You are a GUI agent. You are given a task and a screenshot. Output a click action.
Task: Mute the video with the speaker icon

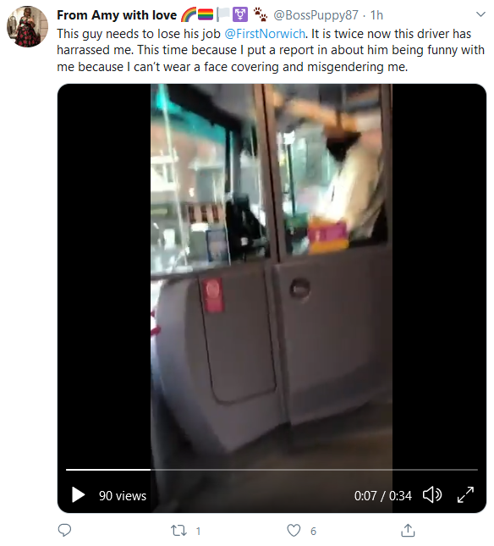[432, 495]
